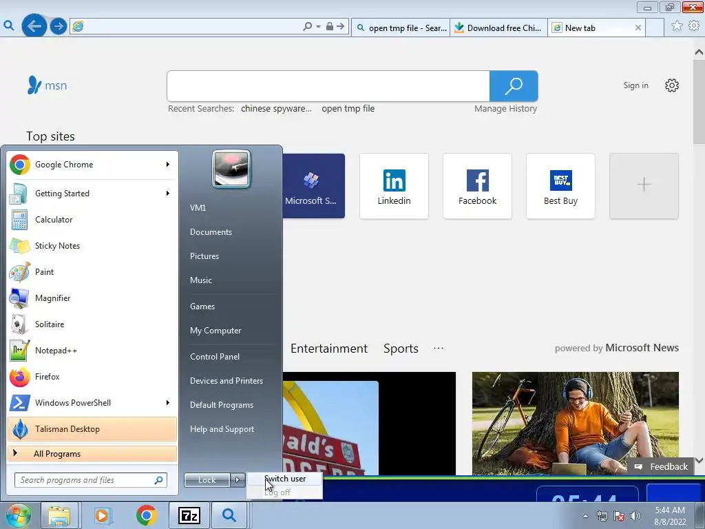Open Facebook top site tile
The image size is (705, 529).
[478, 186]
